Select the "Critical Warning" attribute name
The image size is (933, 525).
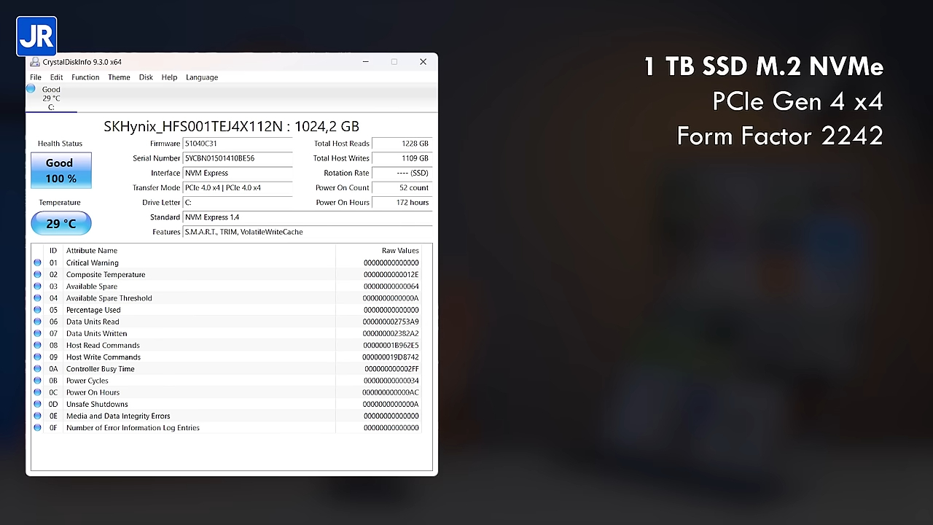tap(93, 262)
